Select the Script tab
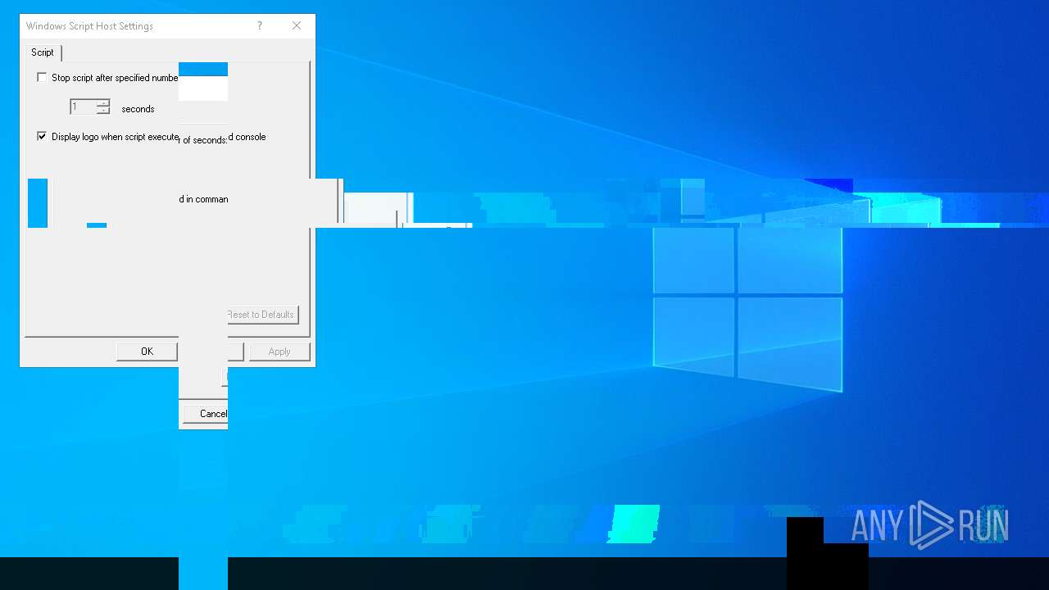The width and height of the screenshot is (1049, 590). (43, 52)
